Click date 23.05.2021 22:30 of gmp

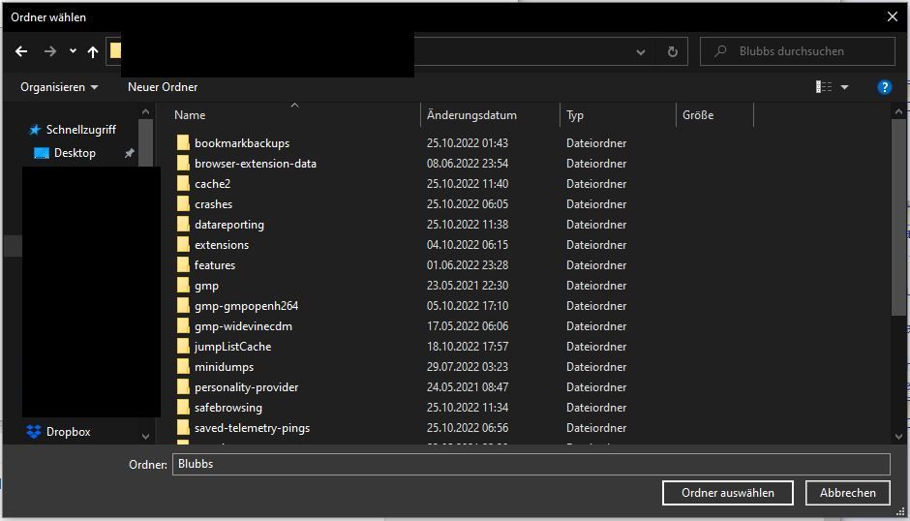tap(468, 285)
